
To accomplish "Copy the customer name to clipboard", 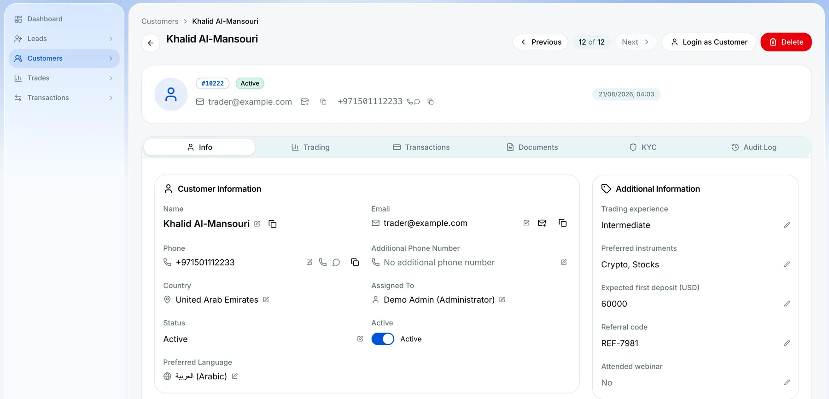I will (273, 224).
